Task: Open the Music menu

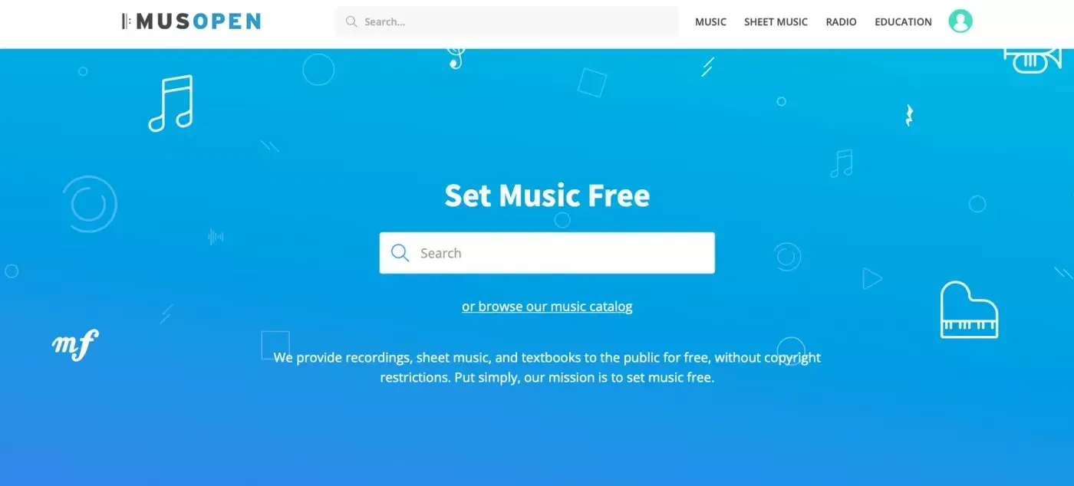Action: pyautogui.click(x=710, y=21)
